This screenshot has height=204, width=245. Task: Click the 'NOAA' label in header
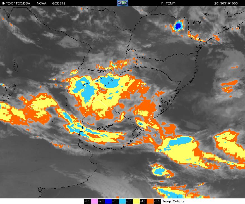pyautogui.click(x=42, y=3)
